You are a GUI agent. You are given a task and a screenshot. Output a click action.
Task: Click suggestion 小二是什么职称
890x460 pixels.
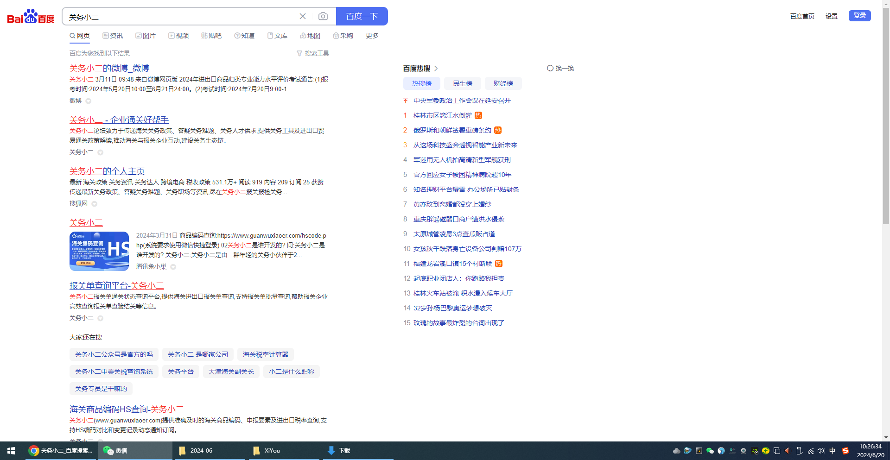[x=292, y=372]
